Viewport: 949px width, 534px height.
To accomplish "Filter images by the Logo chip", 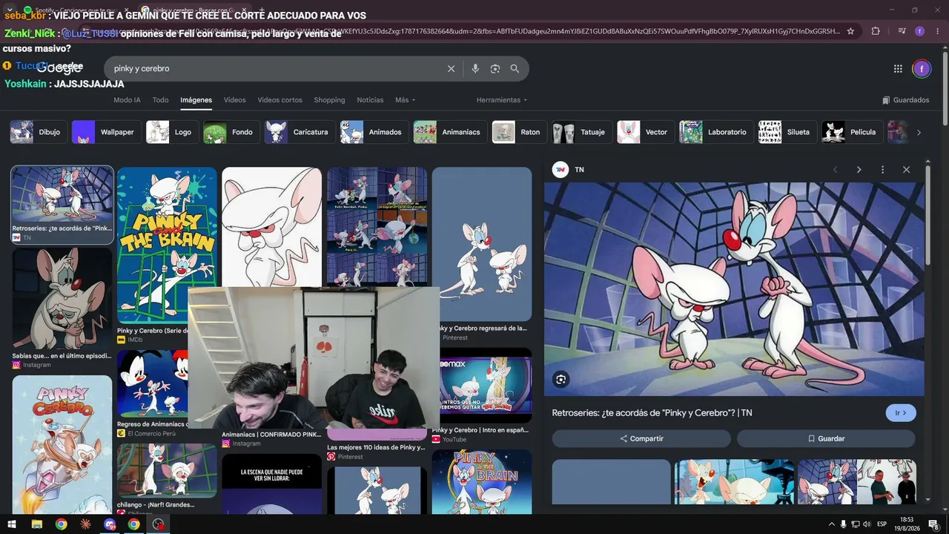I will [x=171, y=132].
